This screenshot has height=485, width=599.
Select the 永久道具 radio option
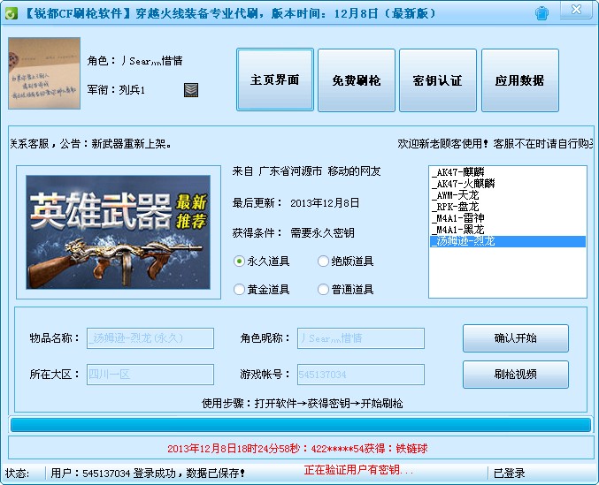click(239, 261)
